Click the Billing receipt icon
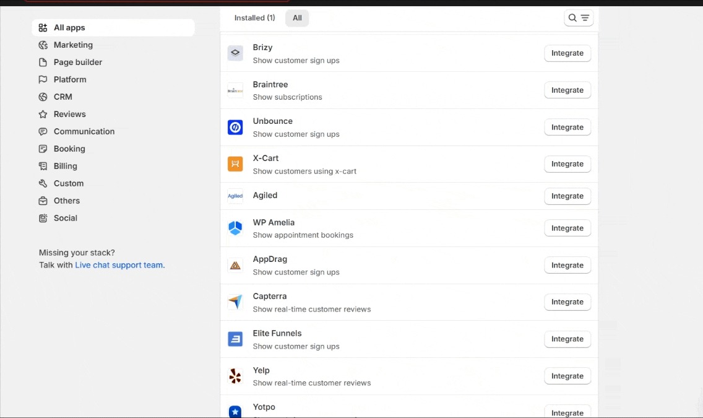The height and width of the screenshot is (418, 703). coord(43,166)
